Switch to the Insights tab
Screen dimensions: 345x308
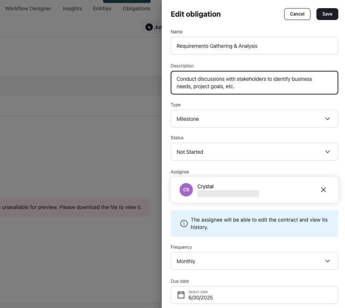tap(72, 9)
